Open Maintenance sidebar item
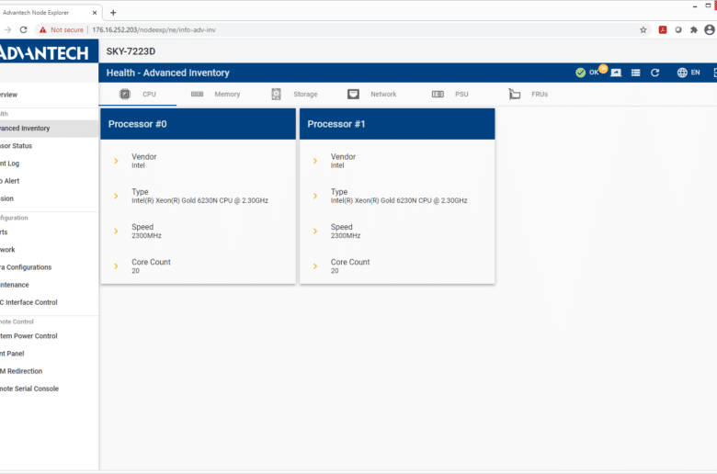This screenshot has height=474, width=717. point(49,285)
